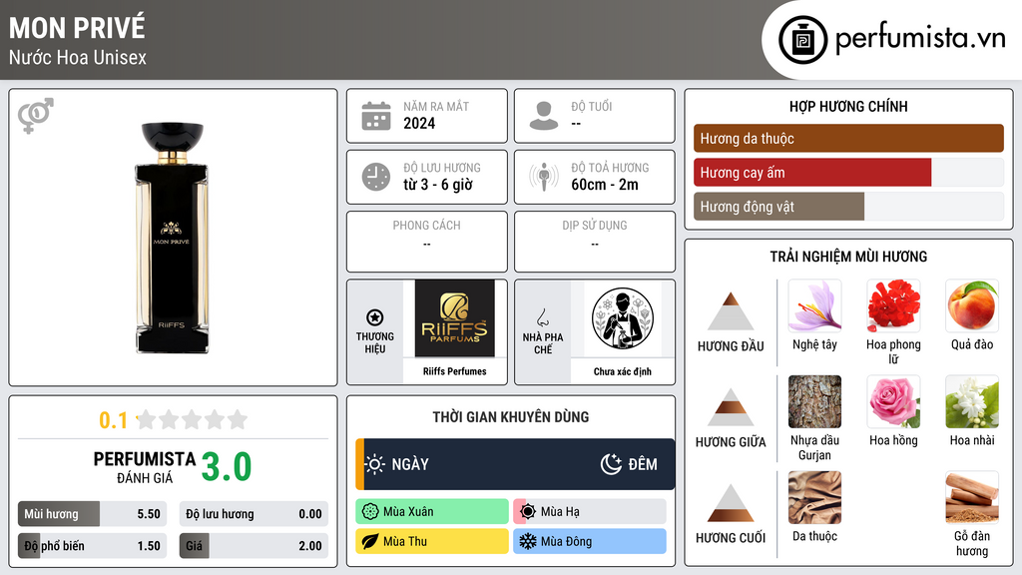Click the Mùi hương 5.50 score bar

pos(92,514)
